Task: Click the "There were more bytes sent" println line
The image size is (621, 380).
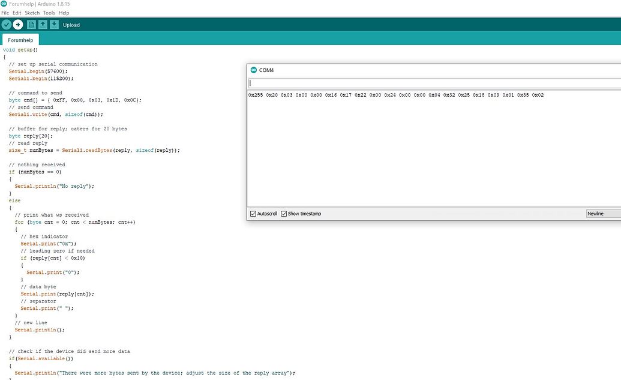Action: coord(155,373)
